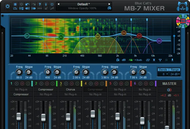Solo band 6 with S button
This screenshot has height=129, width=190.
[x=151, y=84]
